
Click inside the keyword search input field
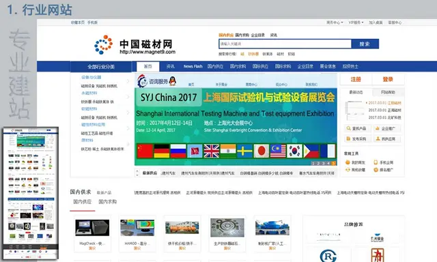(x=285, y=44)
